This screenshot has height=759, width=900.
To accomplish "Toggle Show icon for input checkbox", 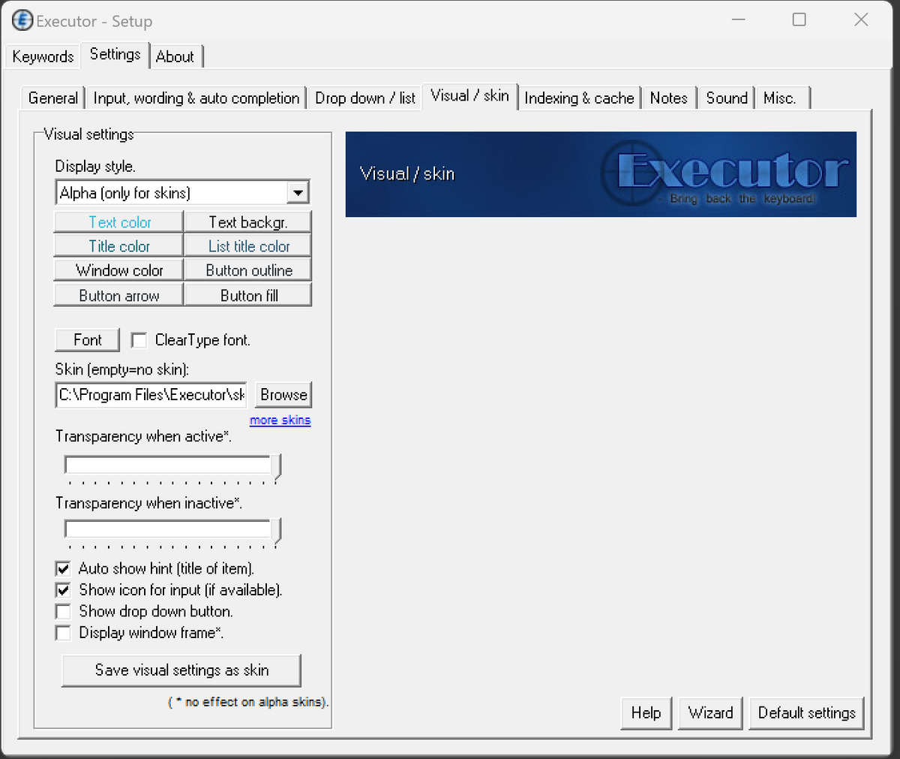I will [x=64, y=590].
